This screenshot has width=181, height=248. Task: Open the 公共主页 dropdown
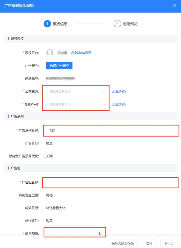[x=77, y=91]
